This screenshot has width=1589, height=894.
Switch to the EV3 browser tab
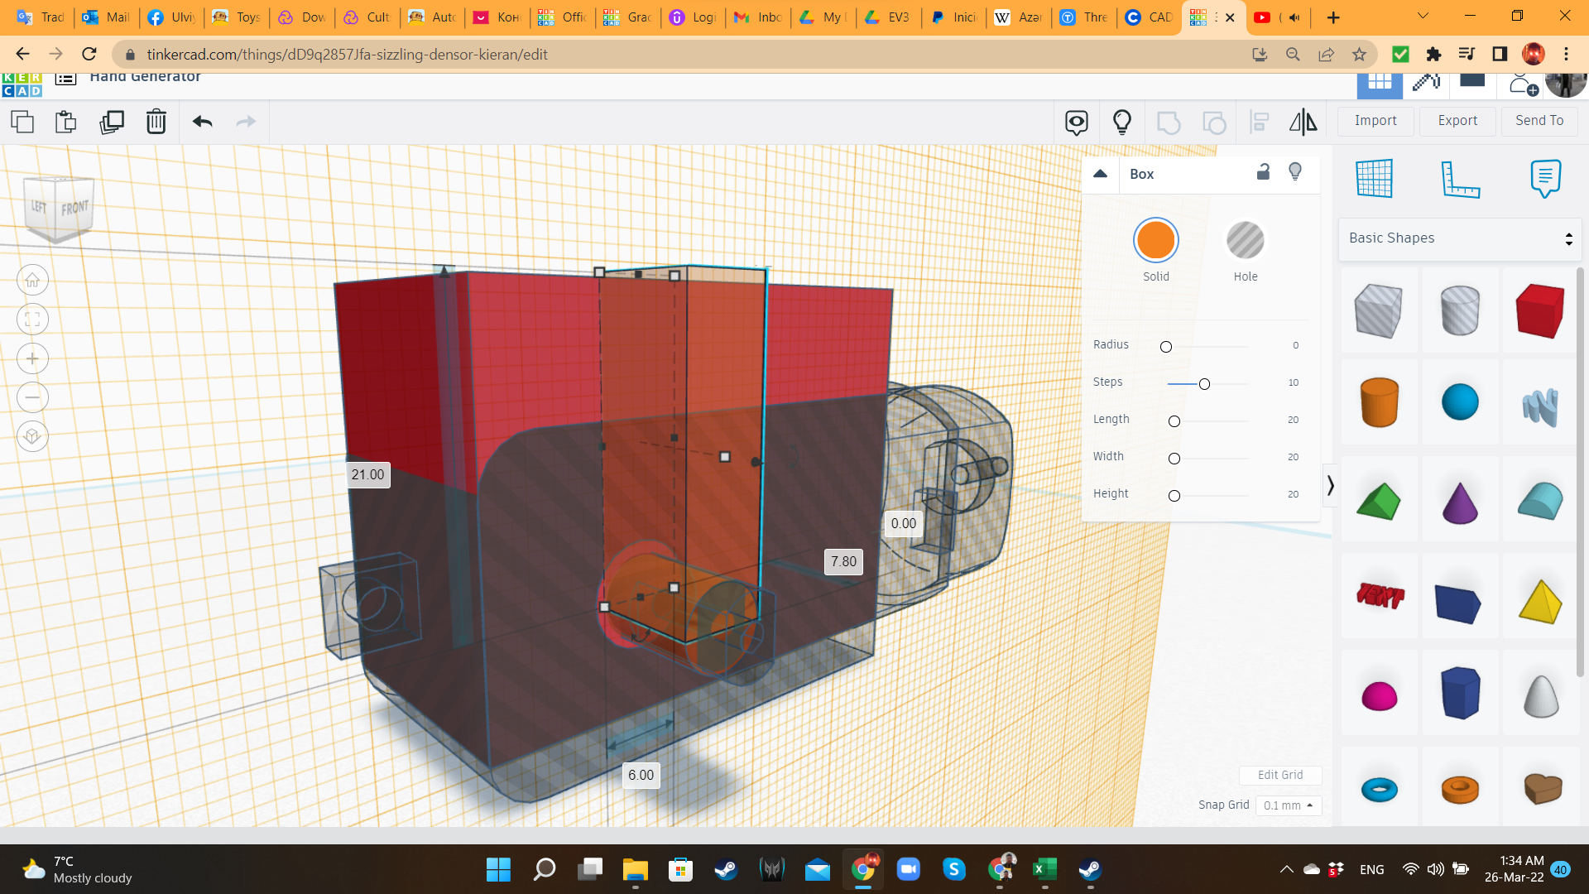888,17
